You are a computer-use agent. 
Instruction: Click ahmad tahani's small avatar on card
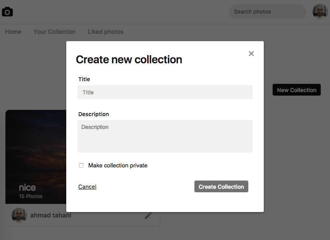[19, 215]
